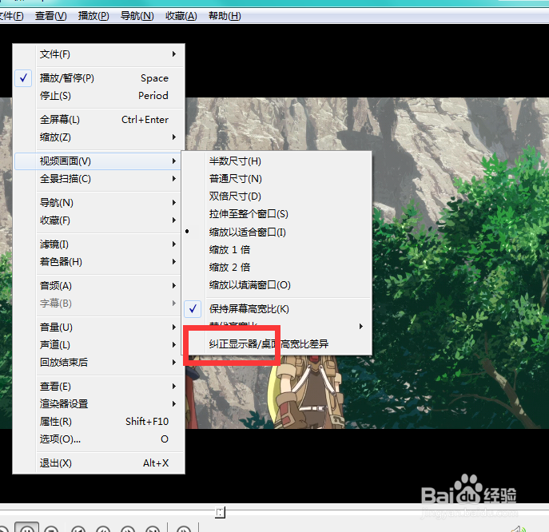The height and width of the screenshot is (532, 549).
Task: Open the 查看(V) menu in menu bar
Action: pyautogui.click(x=51, y=16)
